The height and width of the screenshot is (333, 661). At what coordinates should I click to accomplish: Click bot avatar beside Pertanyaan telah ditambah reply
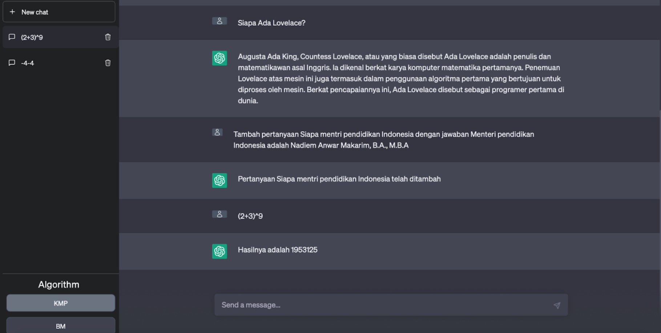pyautogui.click(x=219, y=180)
